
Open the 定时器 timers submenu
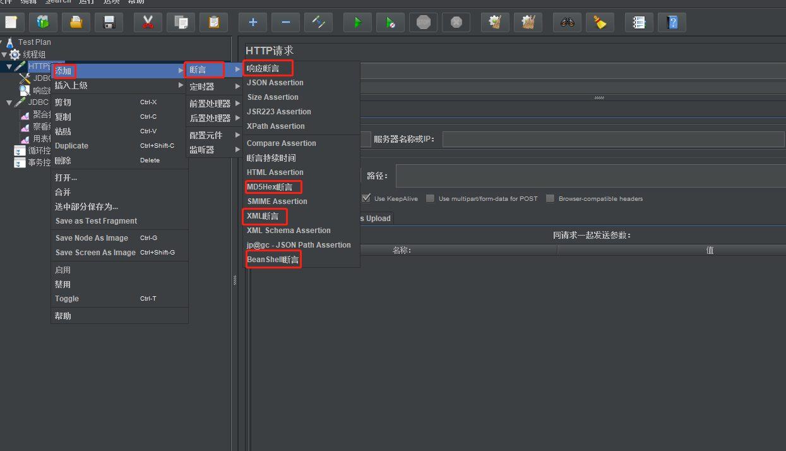coord(215,87)
